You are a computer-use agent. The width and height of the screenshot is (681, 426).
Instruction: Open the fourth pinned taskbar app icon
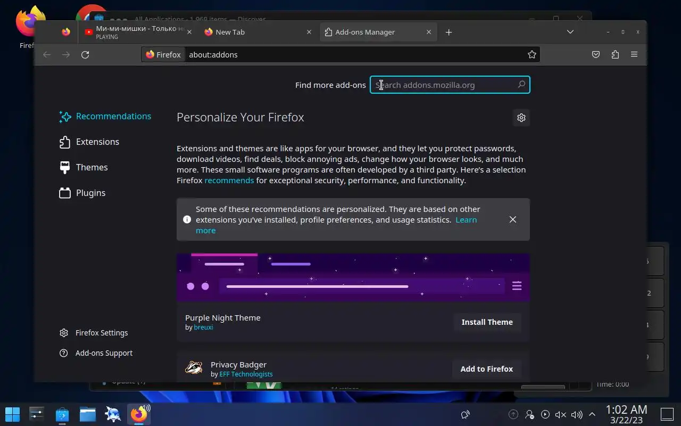pyautogui.click(x=113, y=414)
